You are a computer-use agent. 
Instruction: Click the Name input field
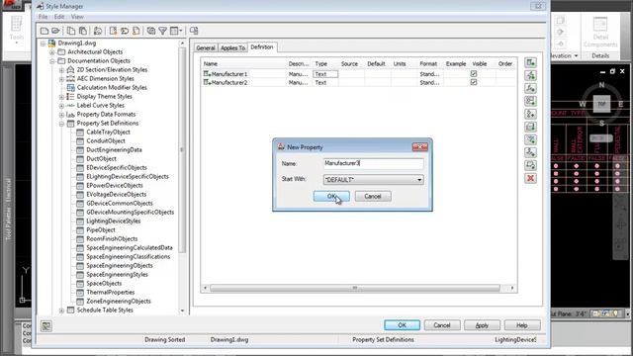374,163
